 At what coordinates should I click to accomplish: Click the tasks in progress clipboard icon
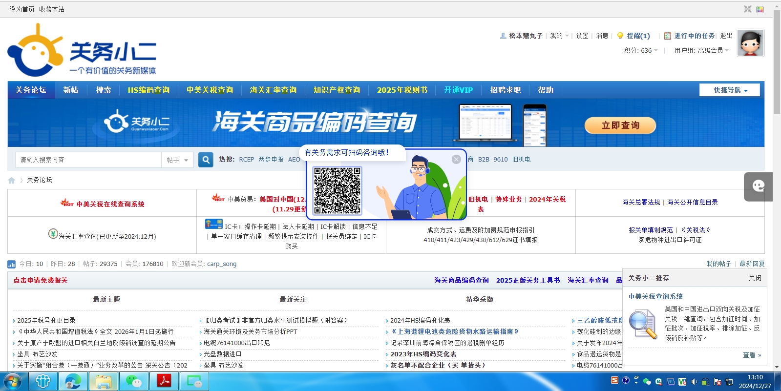click(x=668, y=36)
